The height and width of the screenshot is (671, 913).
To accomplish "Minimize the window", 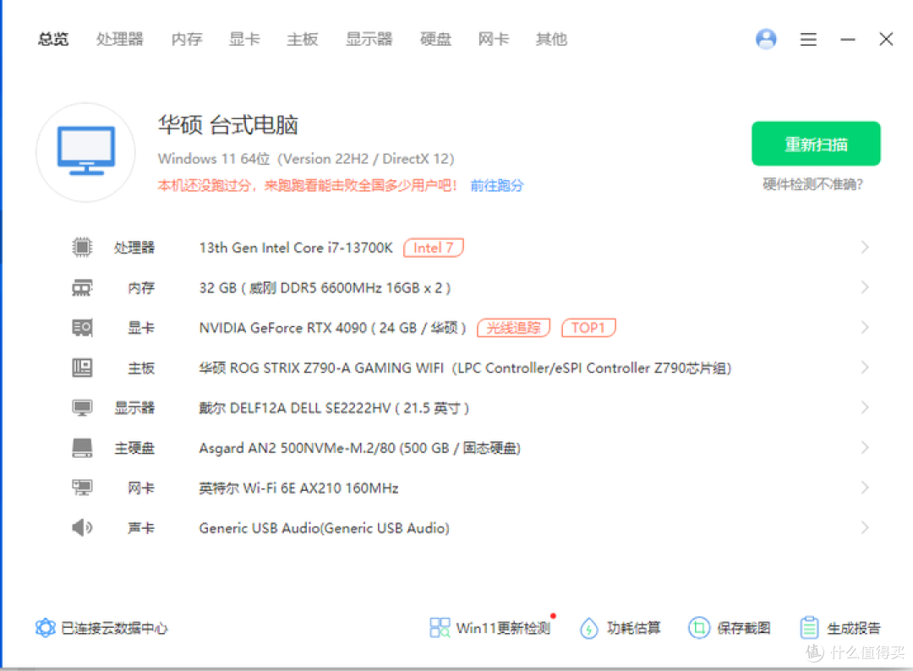I will pyautogui.click(x=848, y=39).
